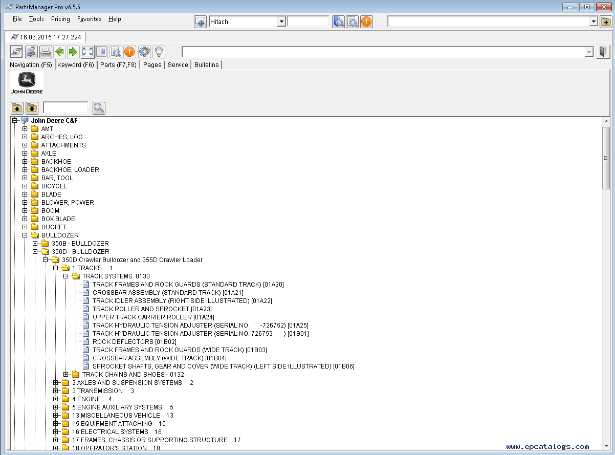Open SPROCKET SHAFTS, GEAR AND COVER [01B06]
615x455 pixels.
(224, 366)
